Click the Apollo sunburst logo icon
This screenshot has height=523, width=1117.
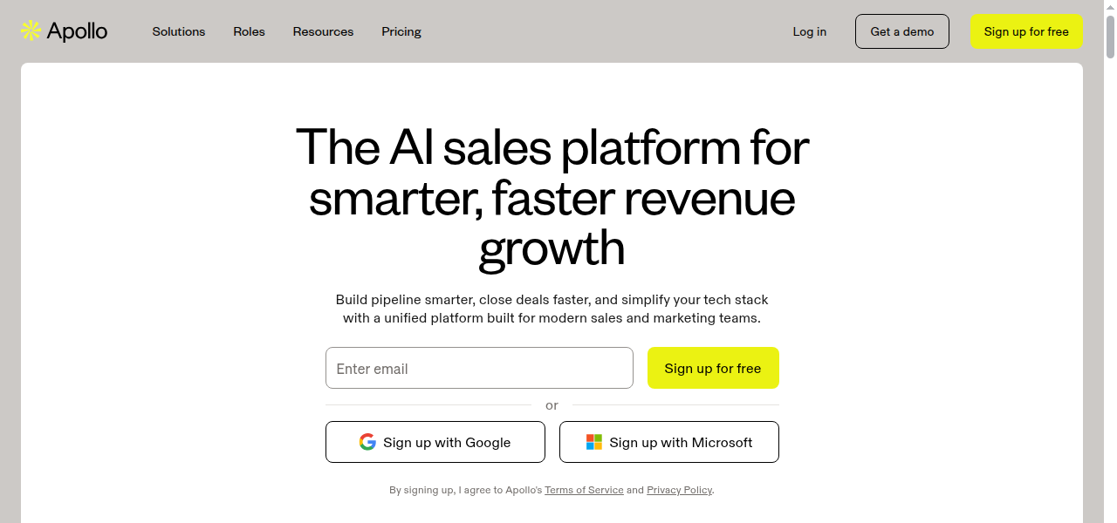point(29,31)
